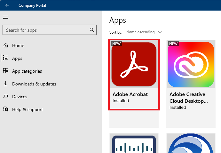This screenshot has width=221, height=153.
Task: Click the Home house icon
Action: tap(6, 45)
